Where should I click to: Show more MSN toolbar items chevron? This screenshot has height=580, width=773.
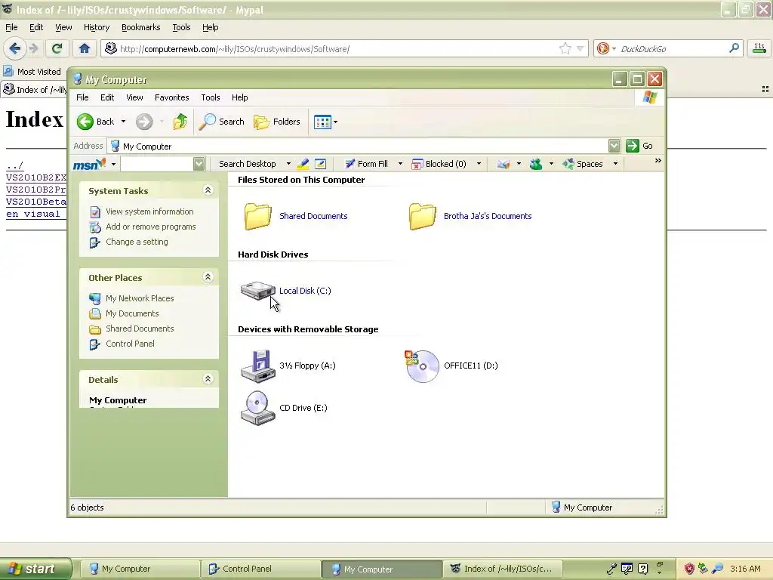tap(658, 161)
